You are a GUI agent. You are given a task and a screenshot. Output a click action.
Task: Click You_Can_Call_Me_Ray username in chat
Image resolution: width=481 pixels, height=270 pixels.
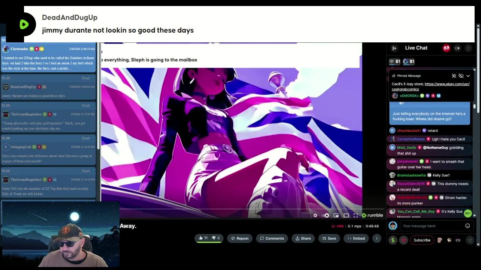(416, 211)
